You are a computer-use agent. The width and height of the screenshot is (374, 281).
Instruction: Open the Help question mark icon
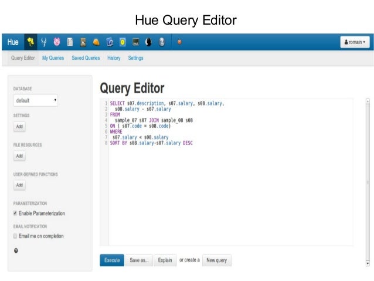pyautogui.click(x=162, y=42)
